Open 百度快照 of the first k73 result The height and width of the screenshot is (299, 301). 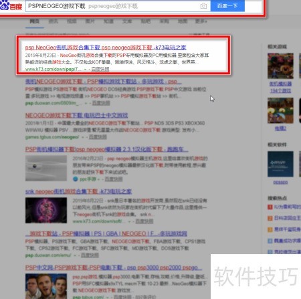click(100, 69)
